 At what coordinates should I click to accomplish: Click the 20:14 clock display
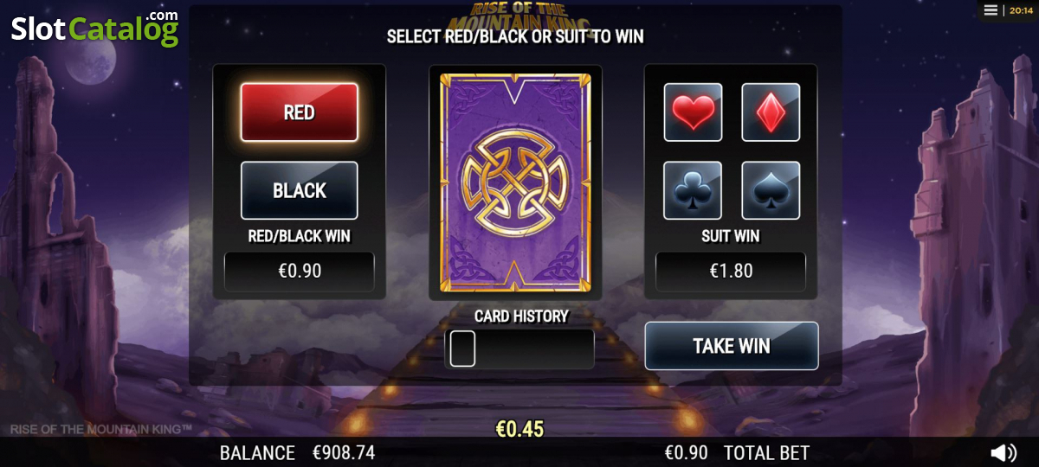click(1019, 10)
